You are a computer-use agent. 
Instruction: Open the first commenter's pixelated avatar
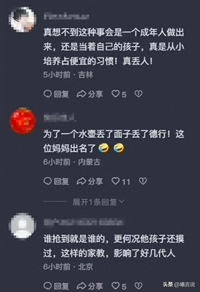tap(23, 19)
